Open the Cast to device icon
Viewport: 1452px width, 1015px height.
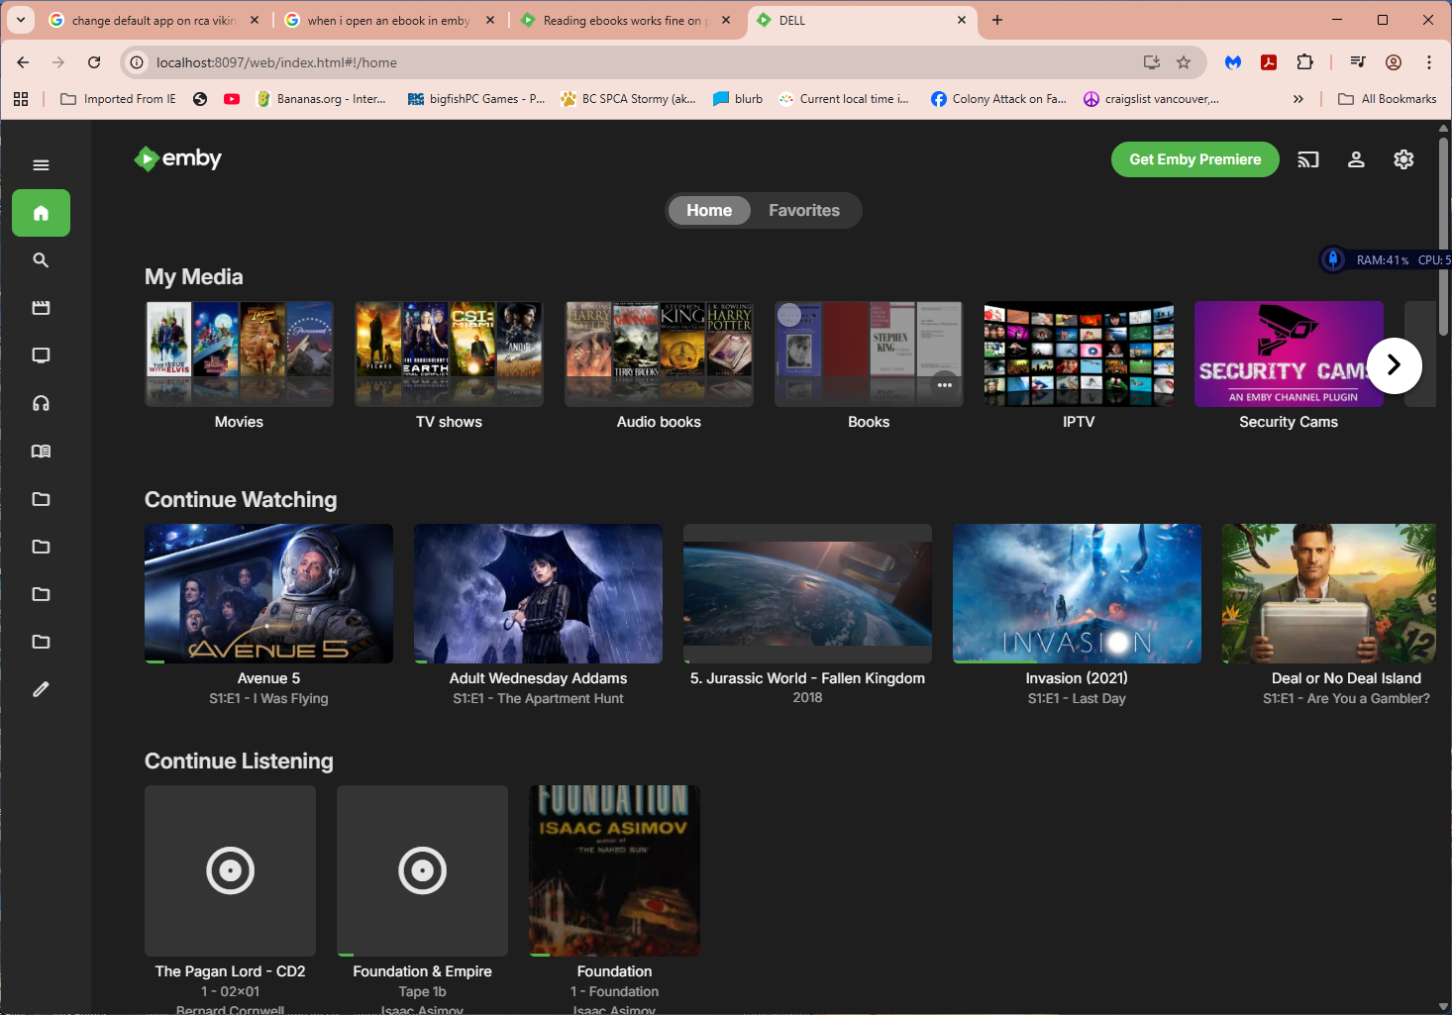[x=1308, y=159]
